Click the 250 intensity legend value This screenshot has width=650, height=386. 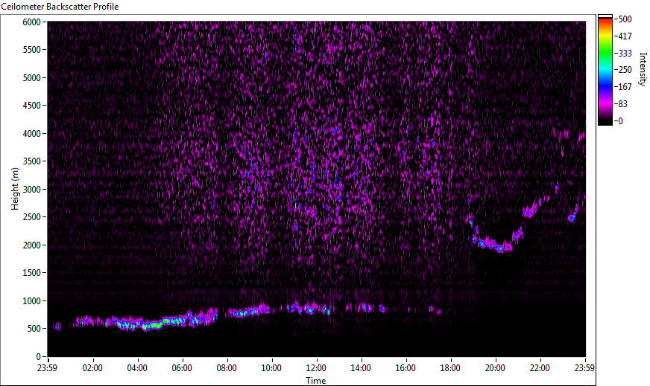[x=625, y=70]
